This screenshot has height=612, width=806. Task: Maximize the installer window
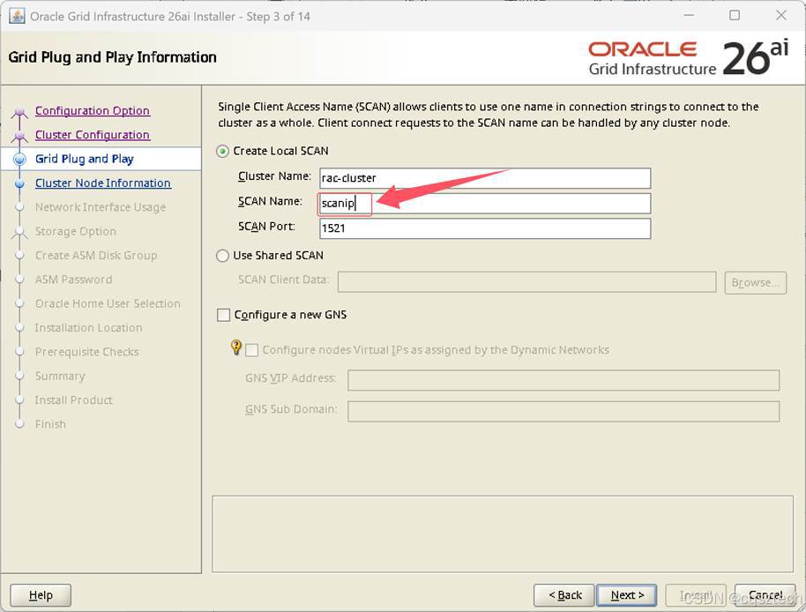(735, 15)
